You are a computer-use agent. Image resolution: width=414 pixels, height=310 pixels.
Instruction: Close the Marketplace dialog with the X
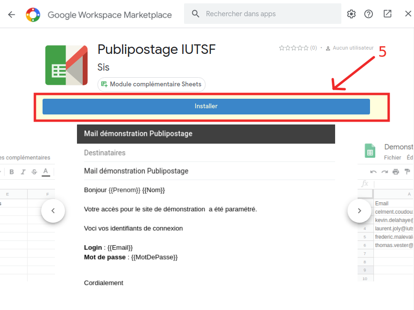coord(408,14)
